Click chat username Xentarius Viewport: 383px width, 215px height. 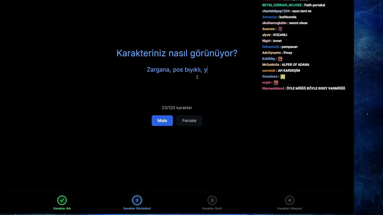(x=269, y=17)
